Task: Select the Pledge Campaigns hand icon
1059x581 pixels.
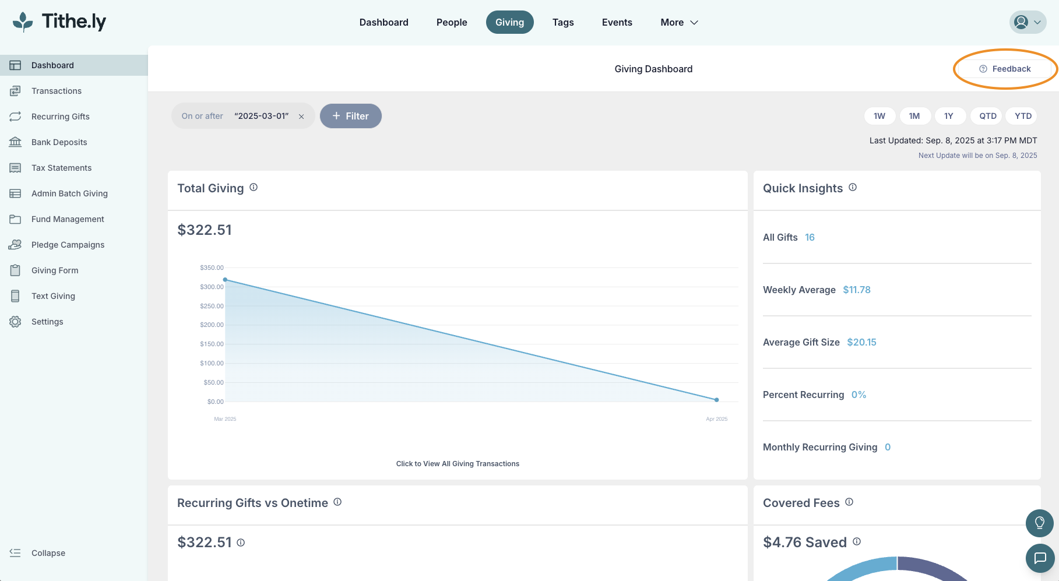Action: coord(15,245)
